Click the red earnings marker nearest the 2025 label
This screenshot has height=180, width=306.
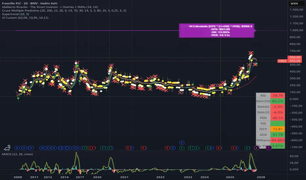point(233,148)
